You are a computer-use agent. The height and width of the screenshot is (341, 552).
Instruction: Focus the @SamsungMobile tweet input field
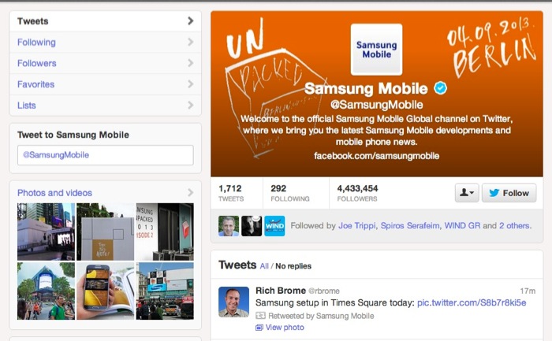[105, 155]
